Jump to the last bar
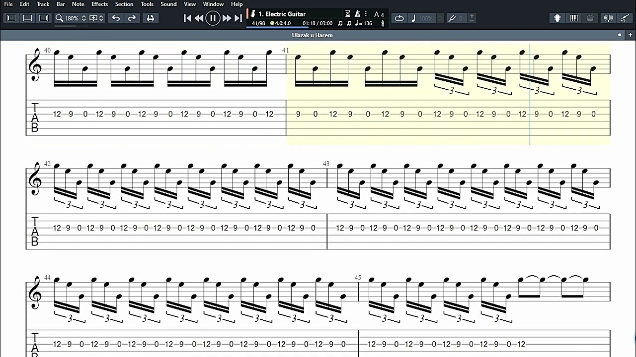 238,18
